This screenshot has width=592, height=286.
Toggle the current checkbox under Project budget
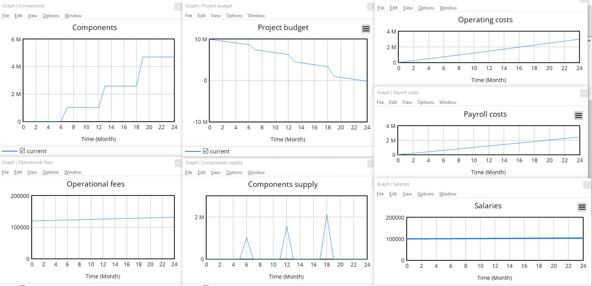point(206,151)
